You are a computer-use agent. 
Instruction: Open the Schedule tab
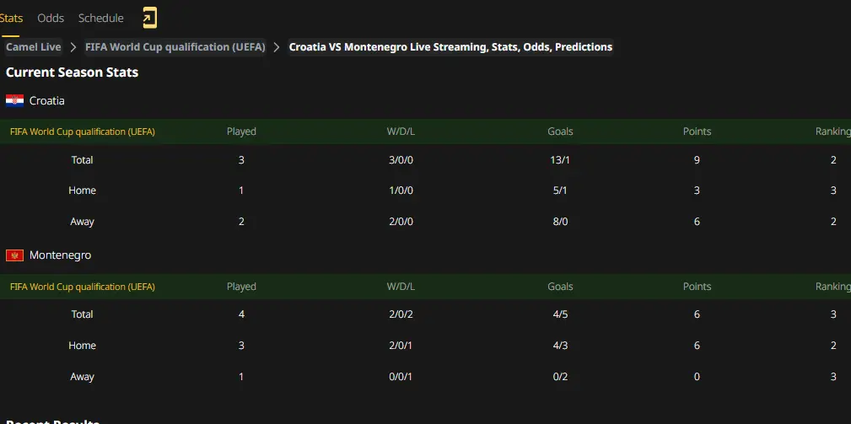pos(101,18)
